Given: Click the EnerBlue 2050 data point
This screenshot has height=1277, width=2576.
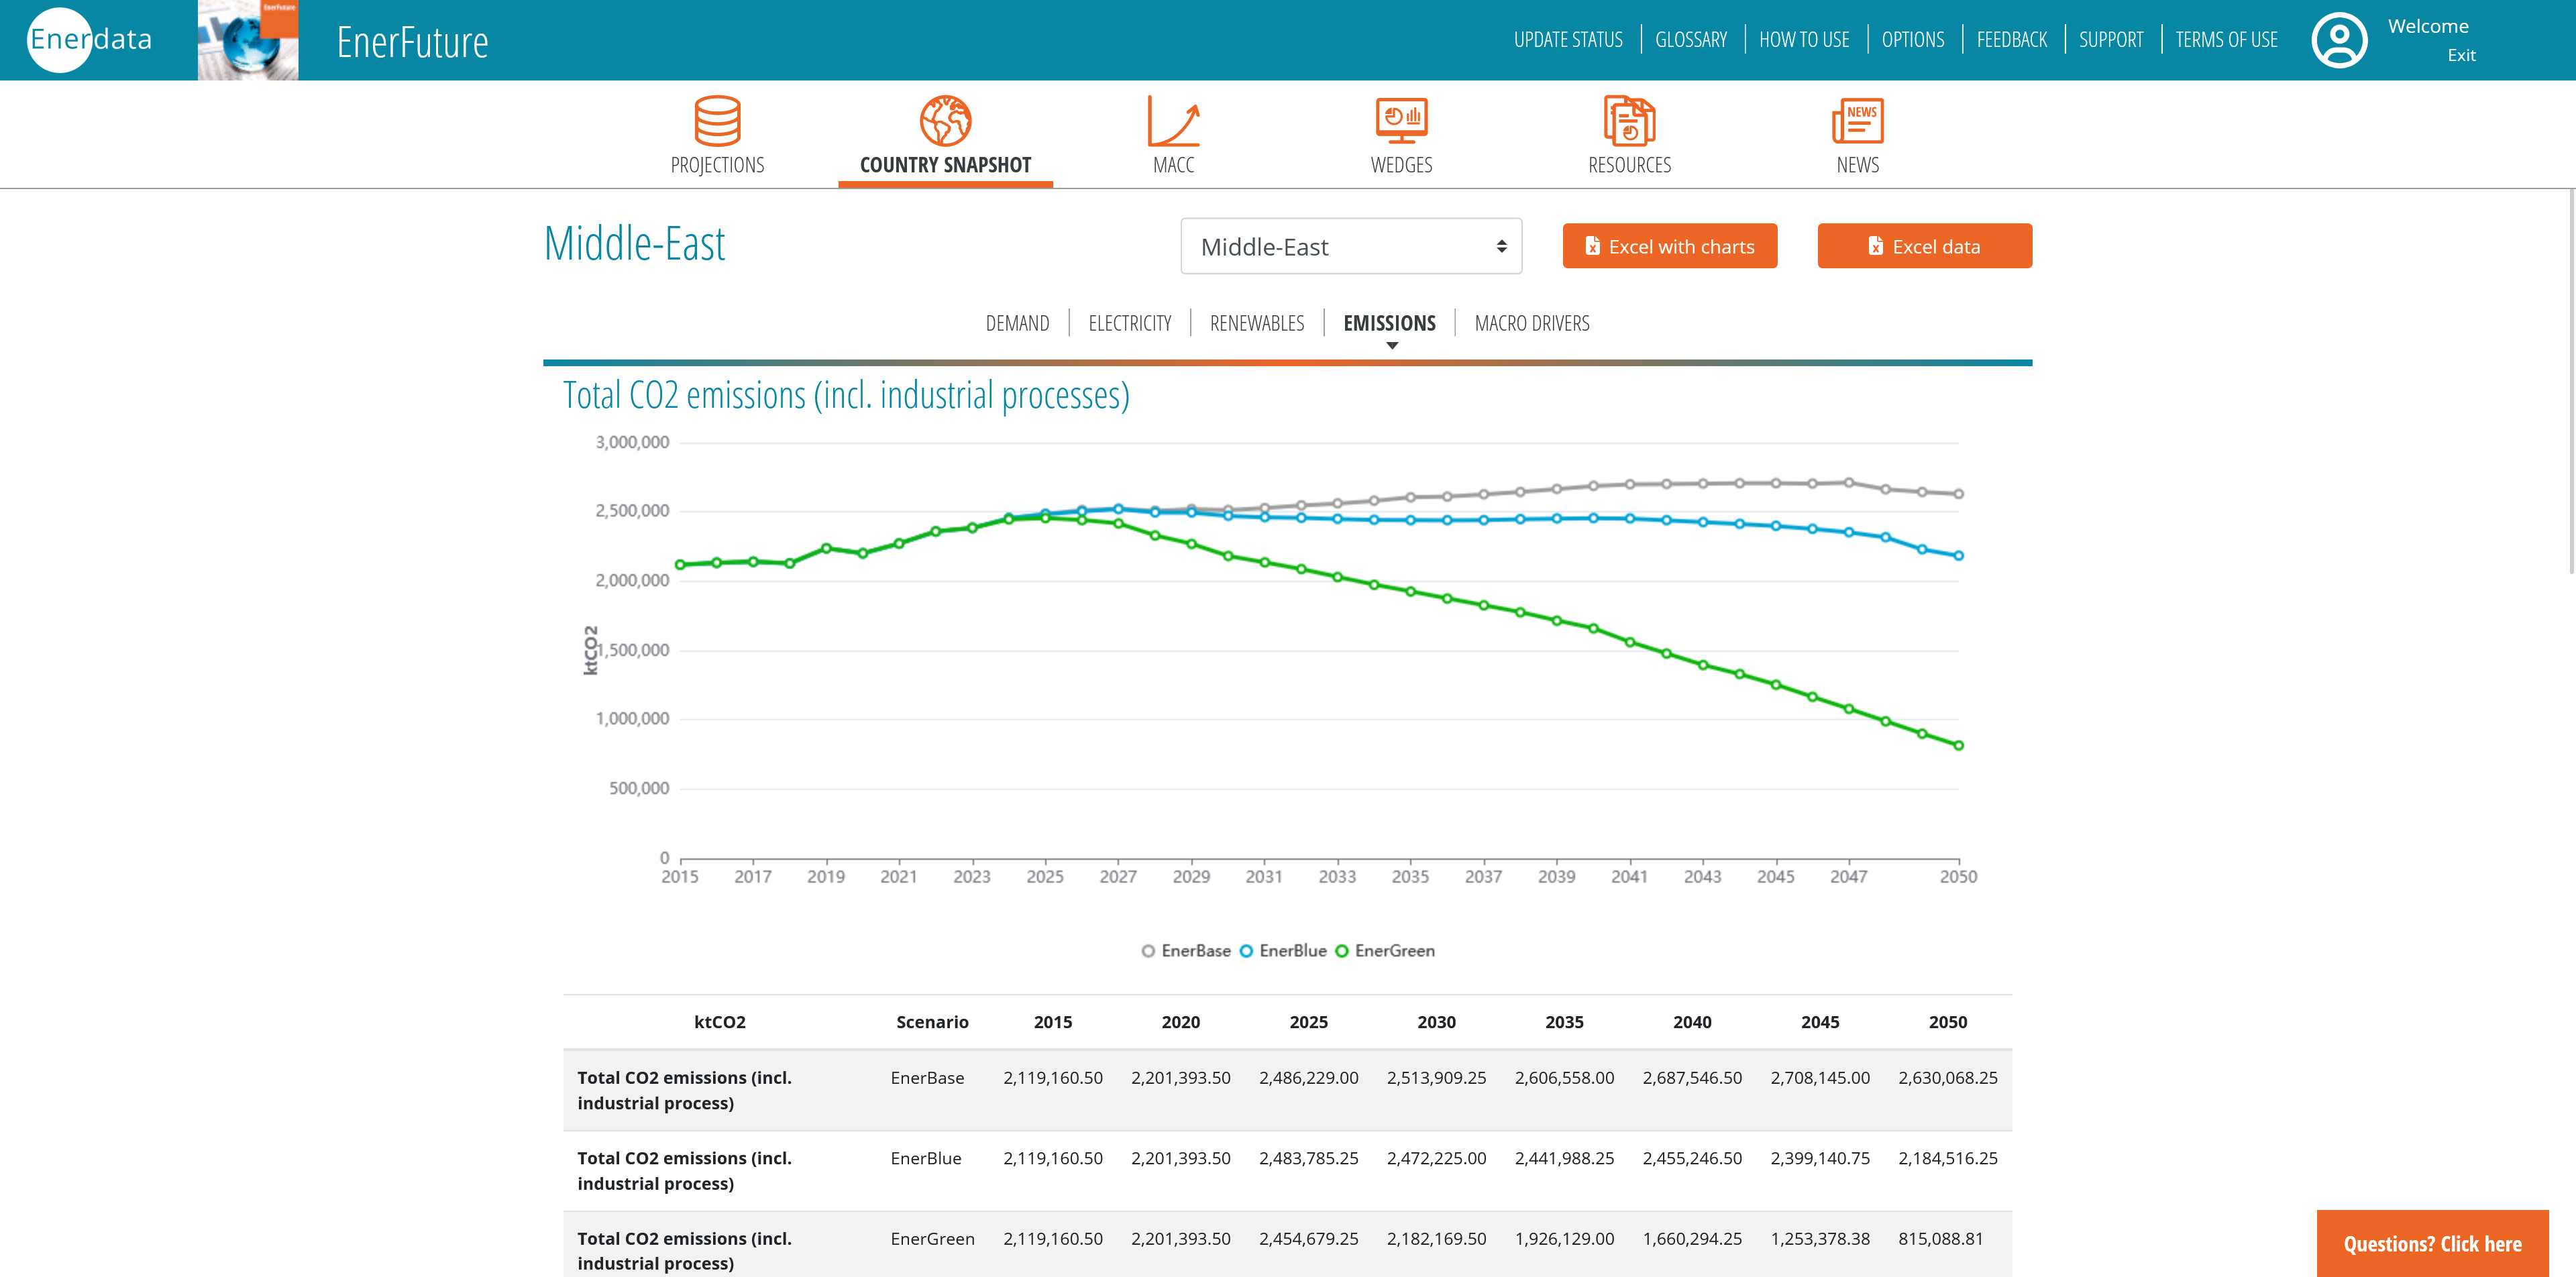Looking at the screenshot, I should click(x=1958, y=556).
